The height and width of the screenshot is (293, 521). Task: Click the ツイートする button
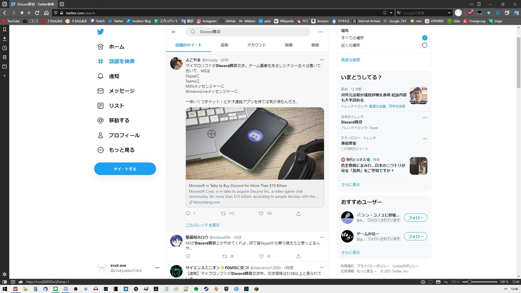point(125,169)
